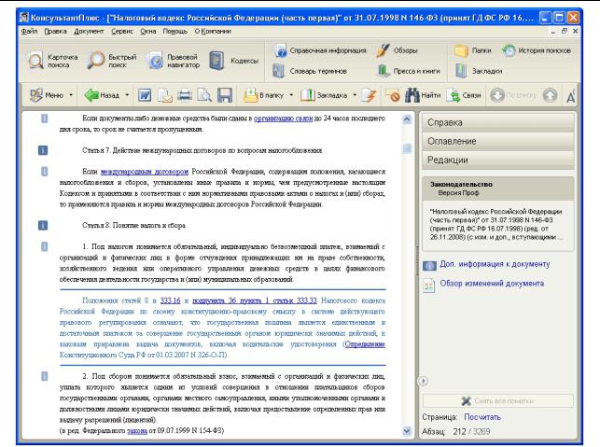Print the document with printer icon
Screen dimensions: 600x447
point(185,95)
